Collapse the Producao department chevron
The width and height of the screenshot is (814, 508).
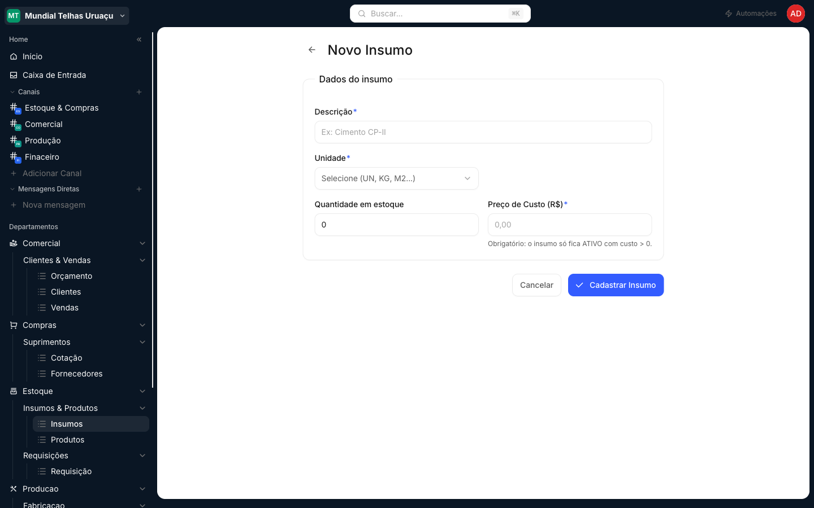pos(142,489)
